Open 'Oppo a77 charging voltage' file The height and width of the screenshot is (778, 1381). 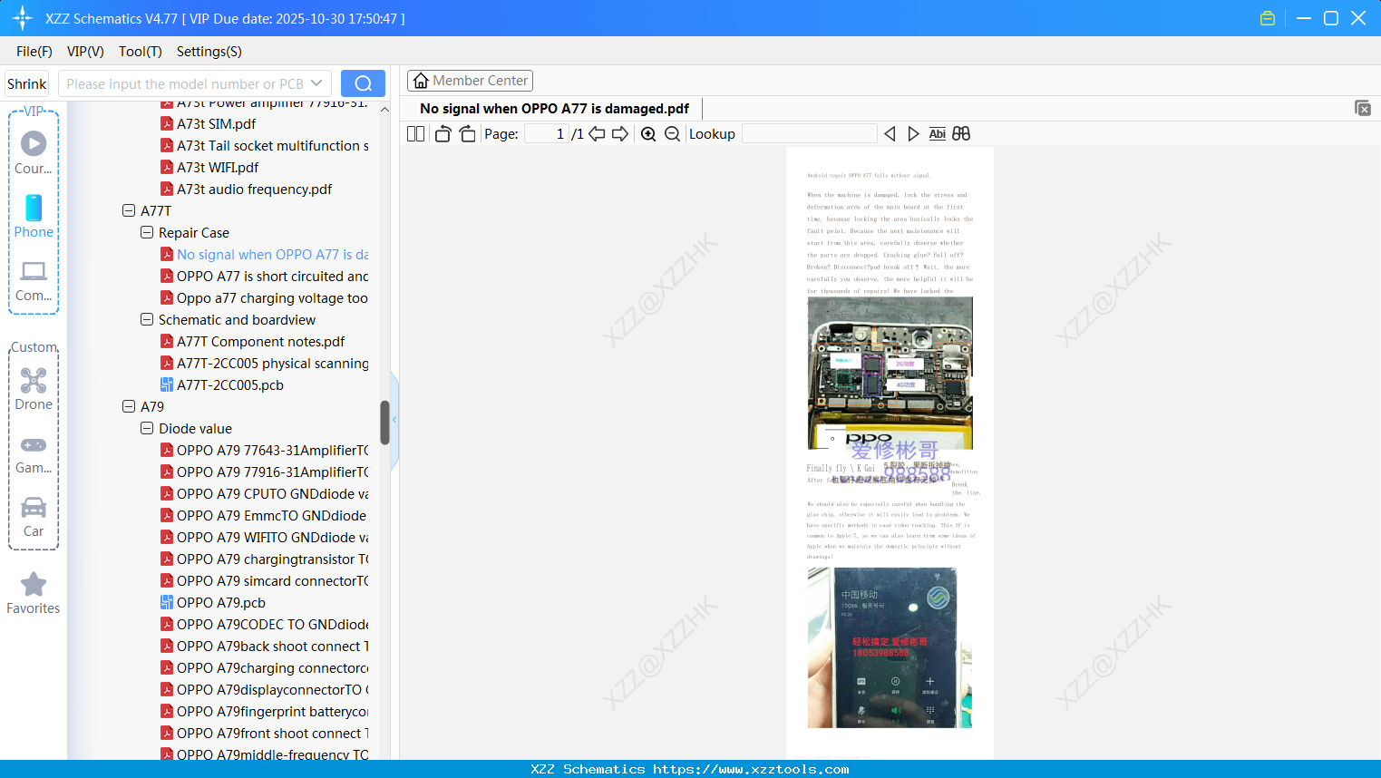pyautogui.click(x=273, y=297)
